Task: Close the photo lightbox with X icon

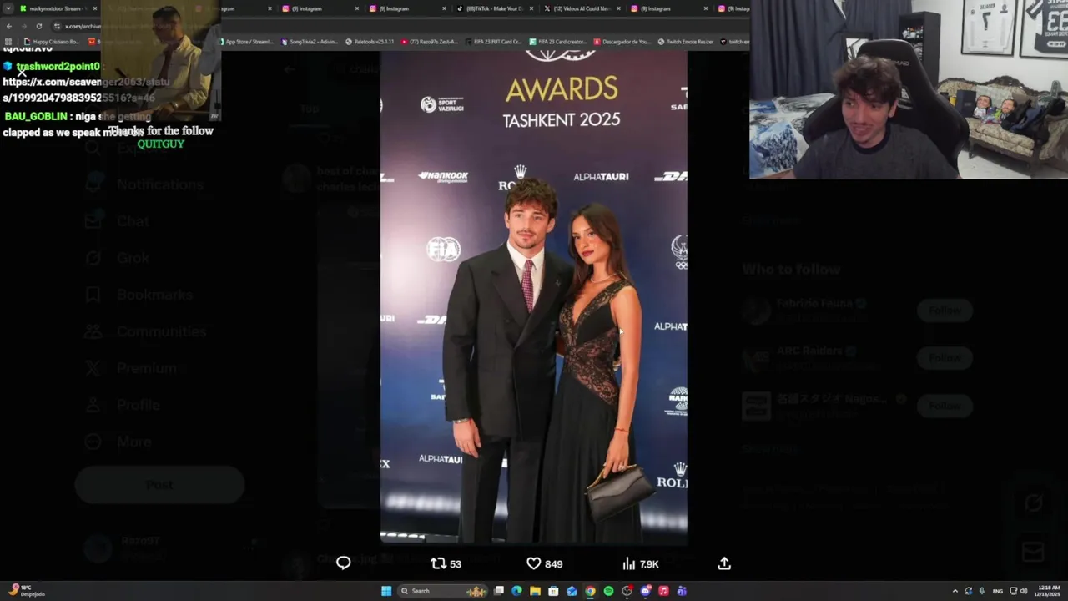Action: (22, 73)
